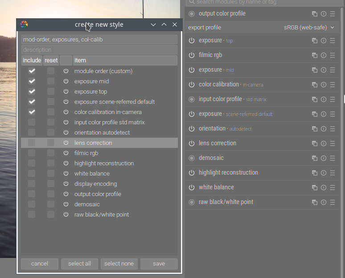Screen dimensions: 345x278
Task: Select the highlight reconstruction row in style list
Action: 99,163
